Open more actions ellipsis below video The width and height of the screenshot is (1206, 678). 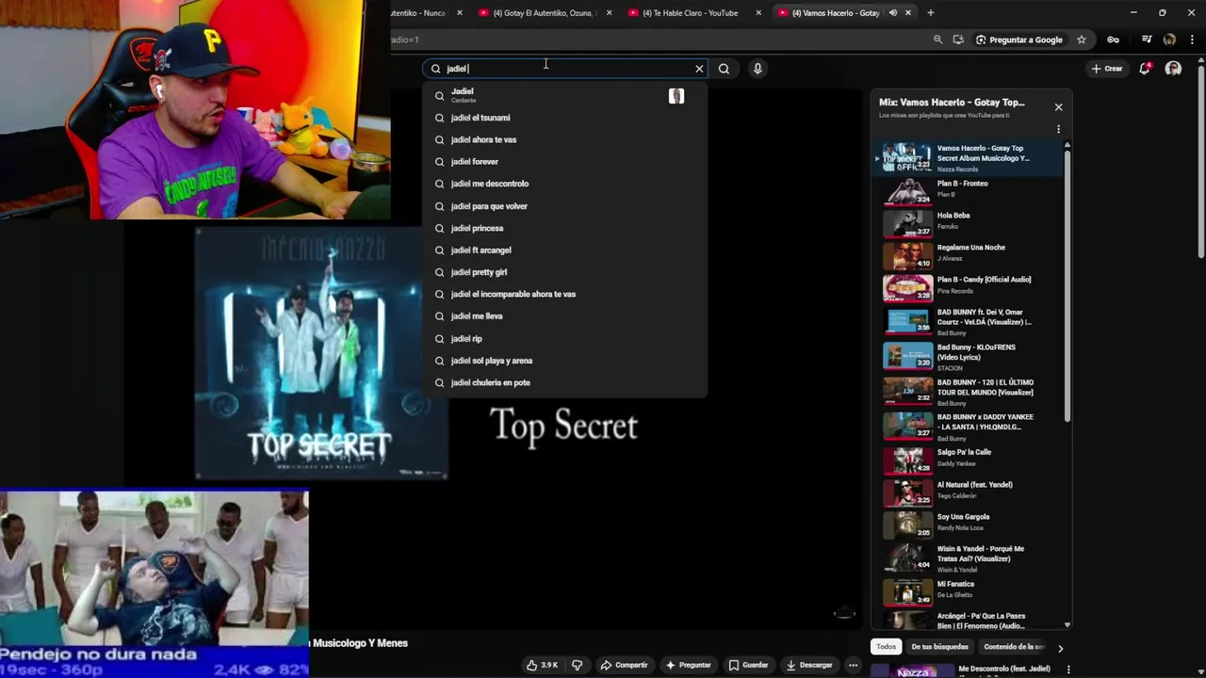coord(853,665)
